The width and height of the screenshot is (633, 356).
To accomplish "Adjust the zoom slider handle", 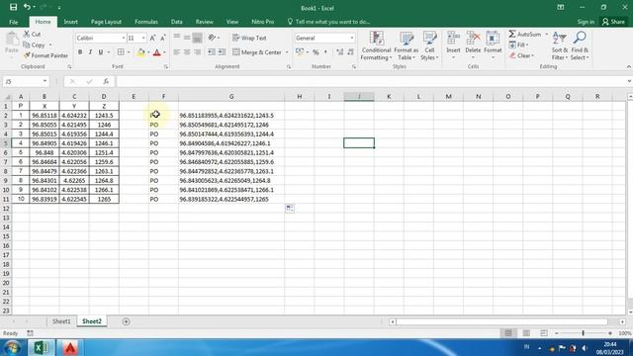I will click(x=583, y=333).
